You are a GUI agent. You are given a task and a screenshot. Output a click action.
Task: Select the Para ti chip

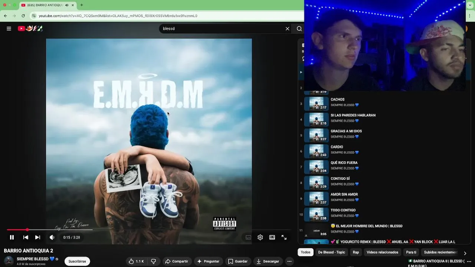click(411, 252)
